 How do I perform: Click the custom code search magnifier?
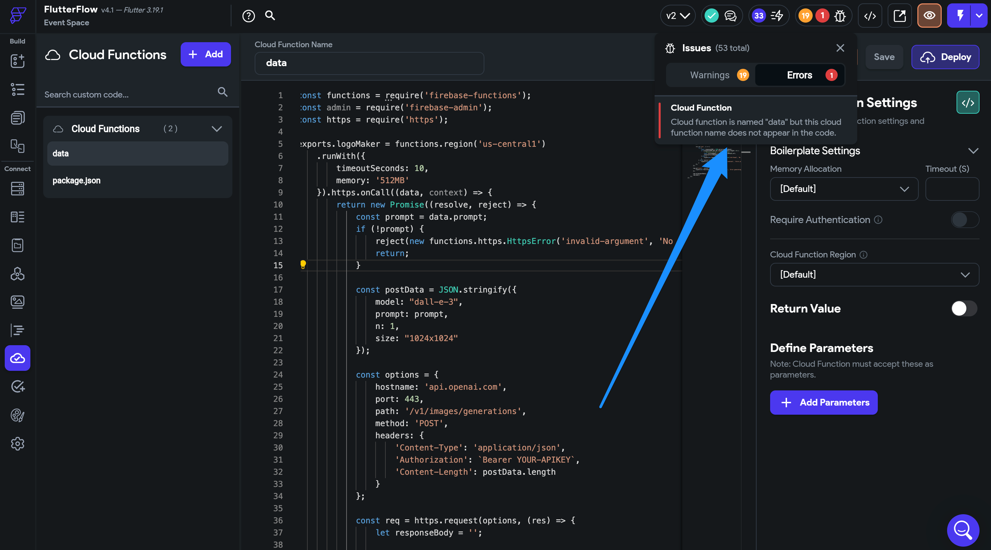pyautogui.click(x=222, y=91)
